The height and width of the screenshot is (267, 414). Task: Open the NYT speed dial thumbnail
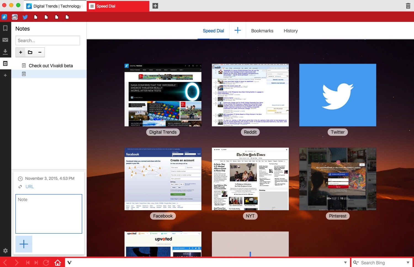pos(250,179)
